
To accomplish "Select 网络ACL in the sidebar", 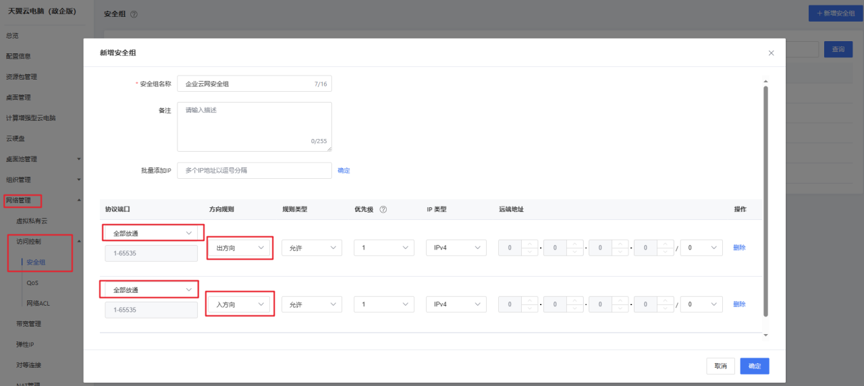I will coord(38,303).
